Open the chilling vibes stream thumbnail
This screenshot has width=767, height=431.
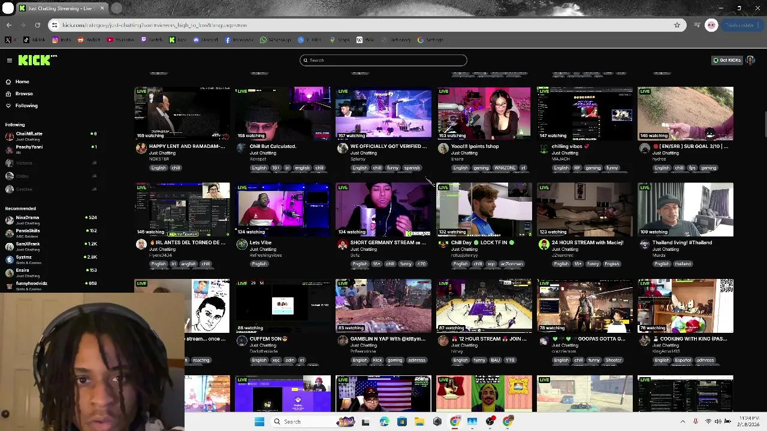(x=585, y=113)
